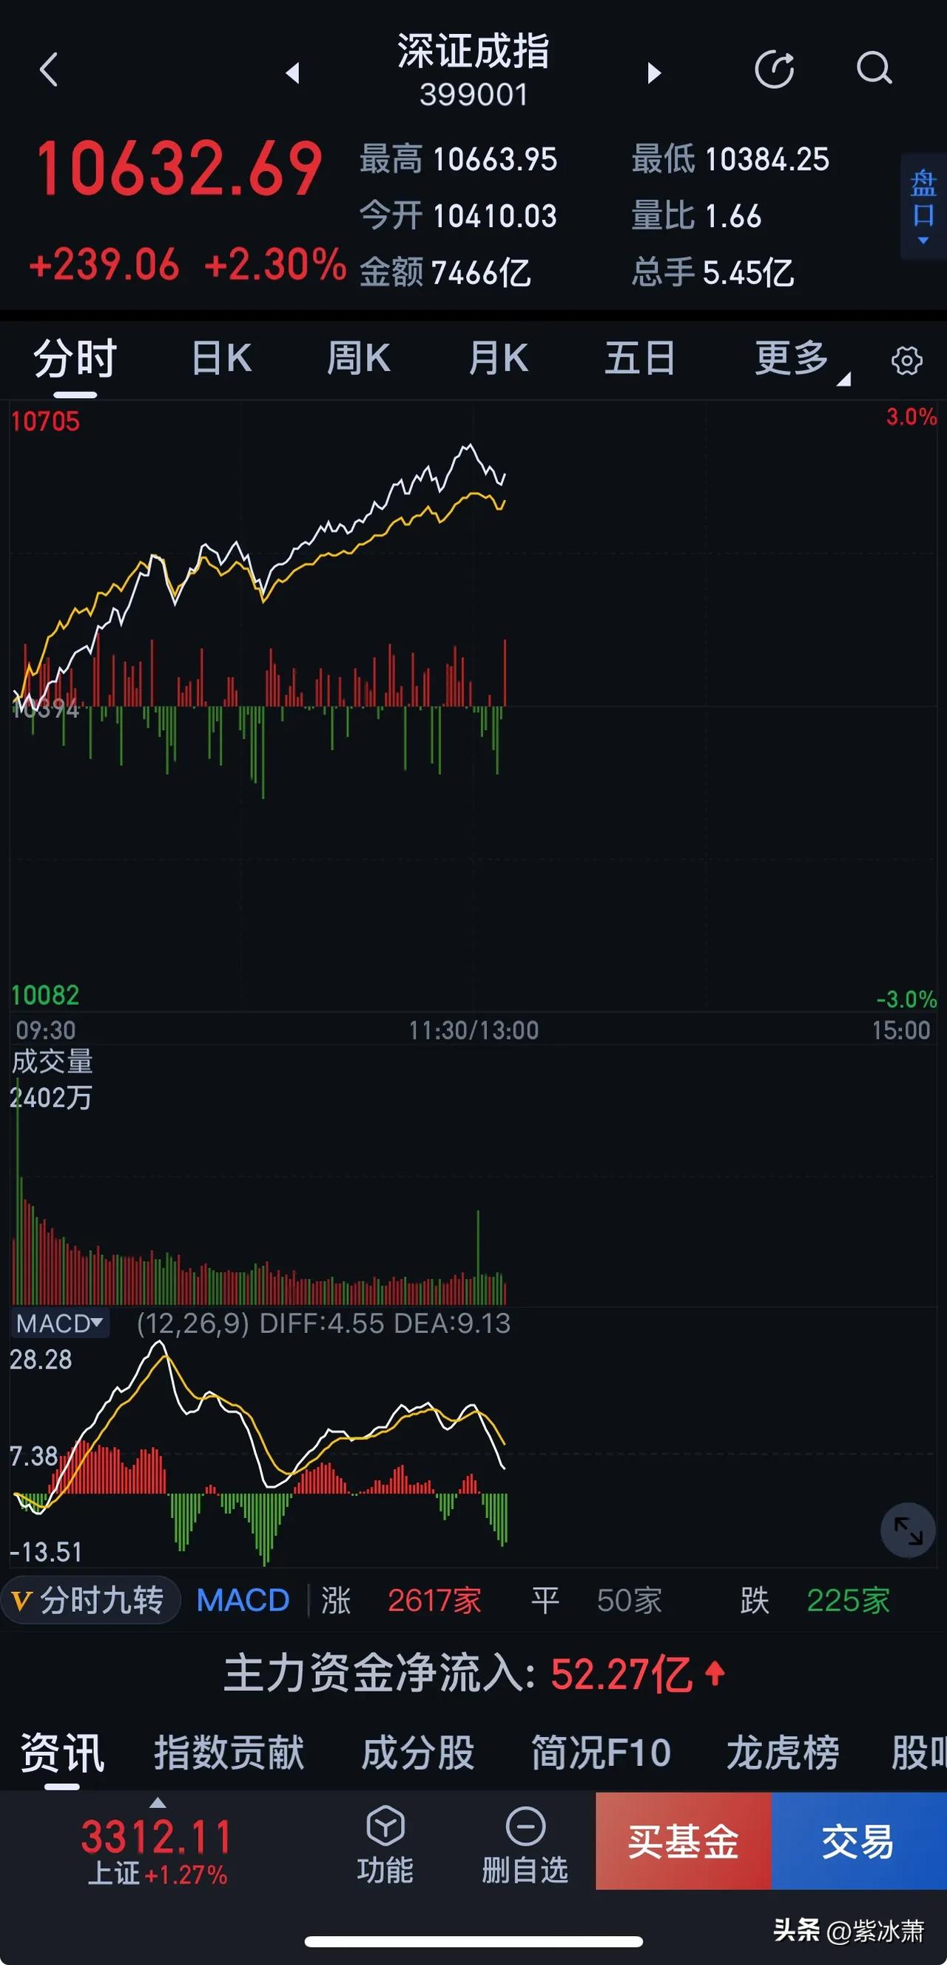Open the 龙虎榜 tab

[x=782, y=1752]
